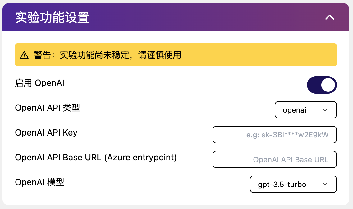
Task: Collapse the 实验功能设置 panel chevron
Action: [x=329, y=17]
